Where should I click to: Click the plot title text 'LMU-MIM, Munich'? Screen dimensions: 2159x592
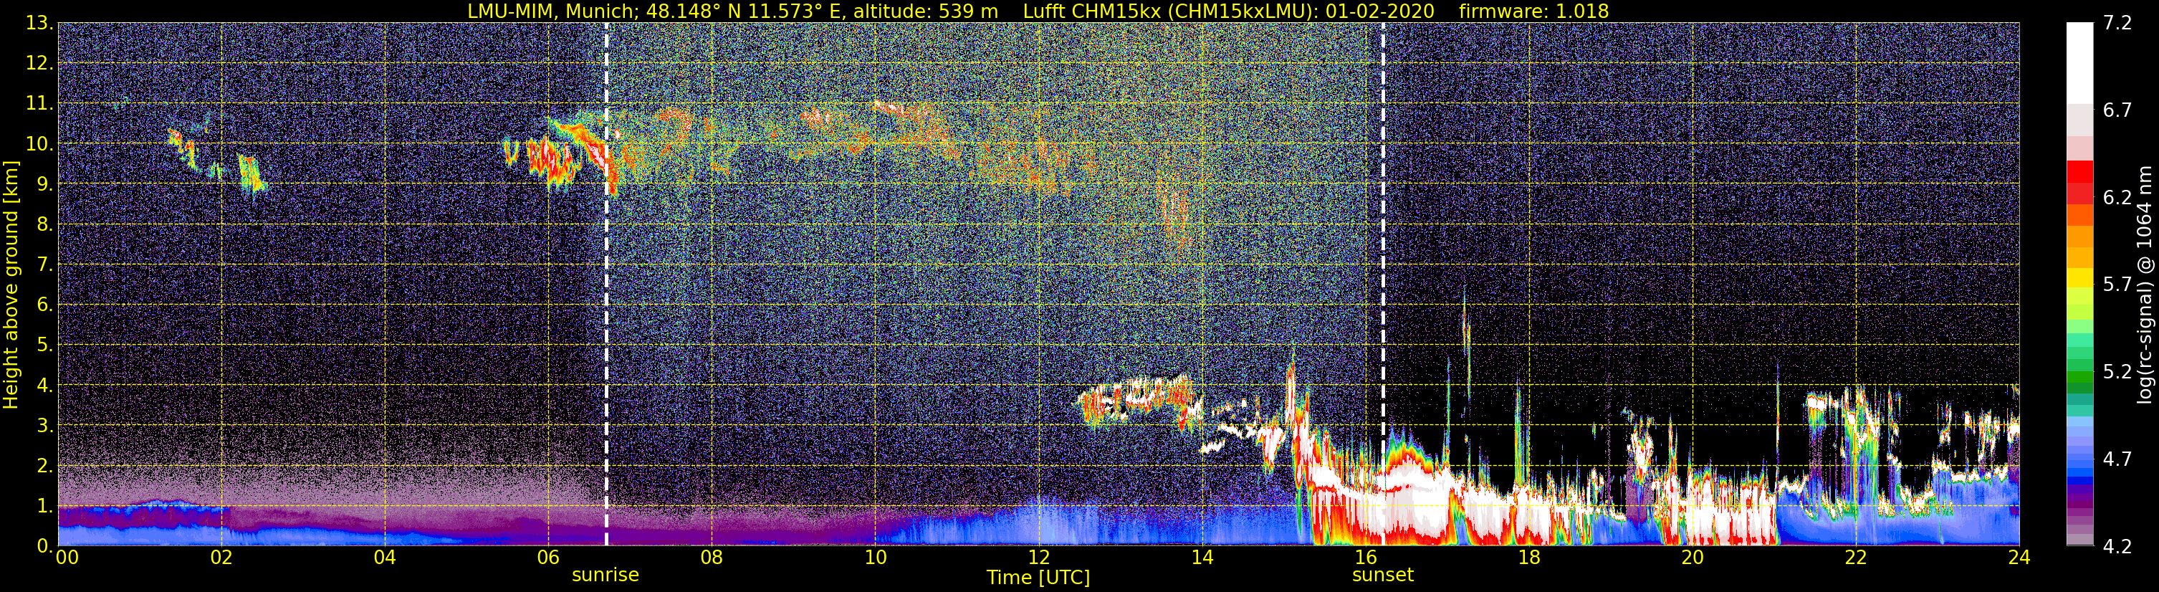(552, 11)
